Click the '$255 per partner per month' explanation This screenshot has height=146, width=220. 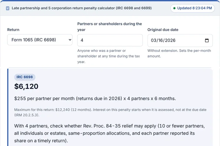95,99
